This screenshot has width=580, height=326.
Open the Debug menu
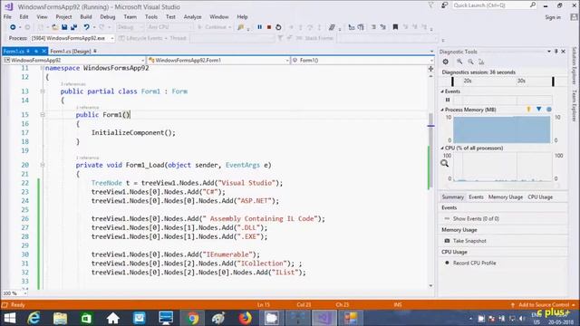pyautogui.click(x=108, y=16)
